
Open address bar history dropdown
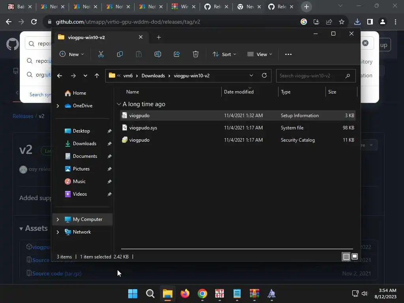click(251, 75)
